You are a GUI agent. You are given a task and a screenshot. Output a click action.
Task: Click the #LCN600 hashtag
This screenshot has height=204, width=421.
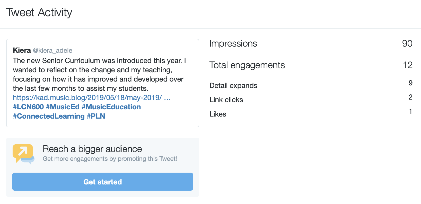(28, 107)
